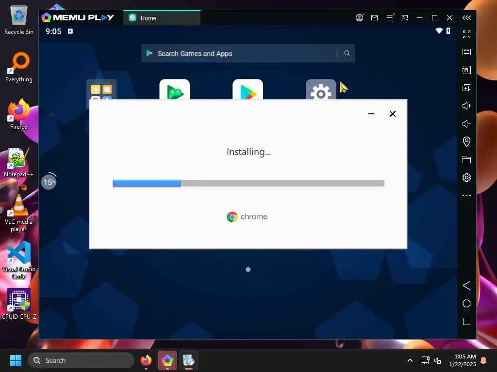Open the apps folder on home screen
The image size is (497, 372).
[101, 89]
